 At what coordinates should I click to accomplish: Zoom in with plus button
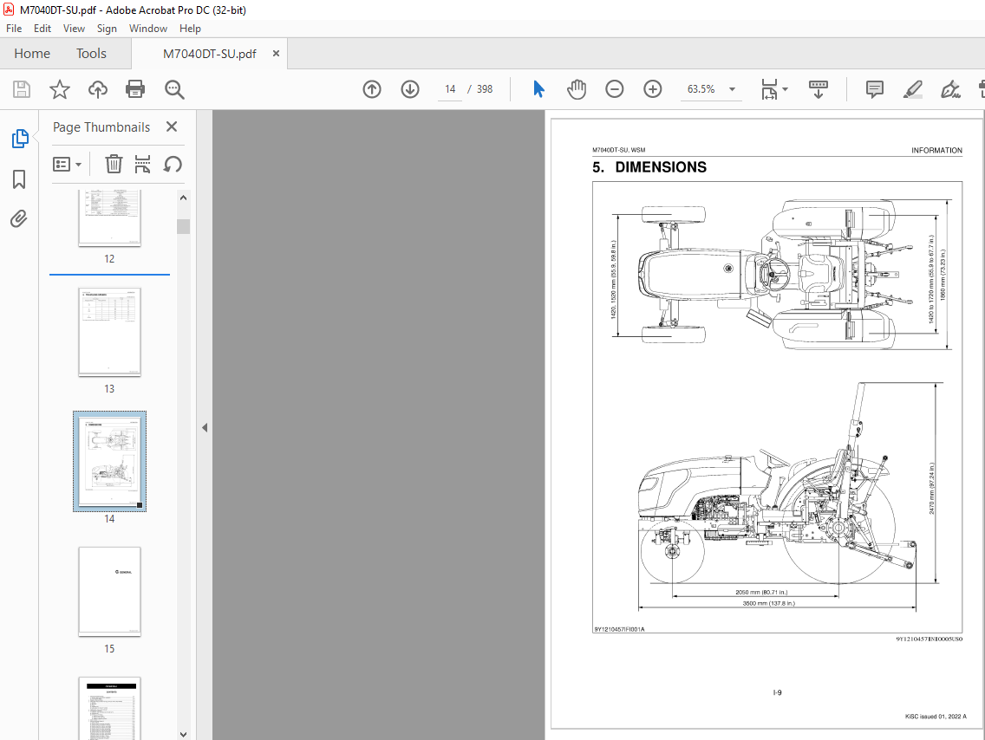(x=653, y=89)
